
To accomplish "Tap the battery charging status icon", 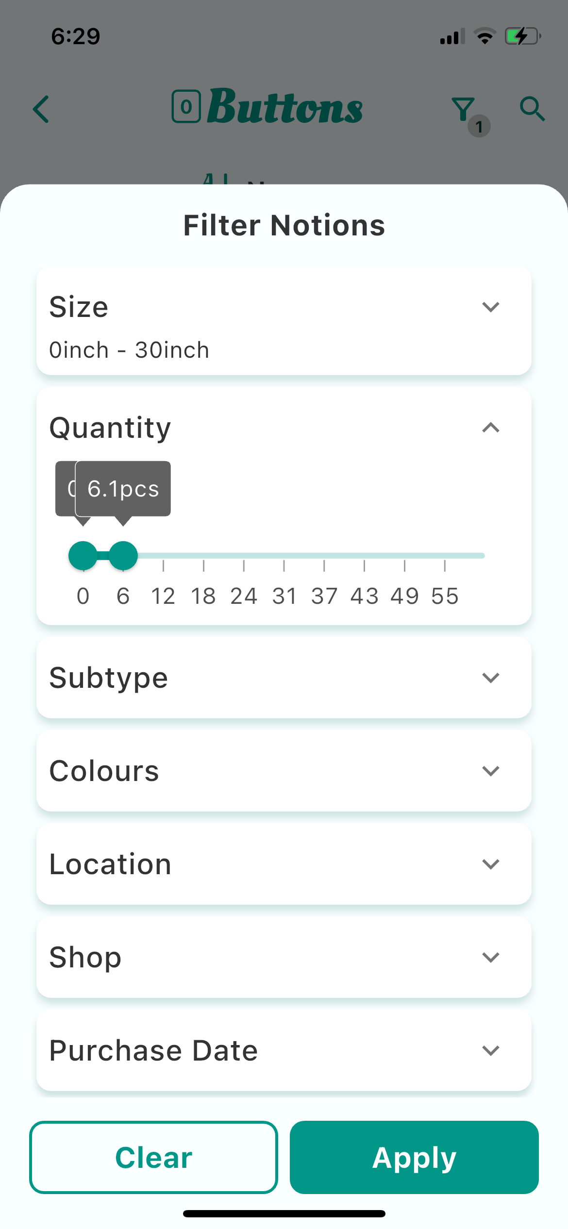I will 522,36.
